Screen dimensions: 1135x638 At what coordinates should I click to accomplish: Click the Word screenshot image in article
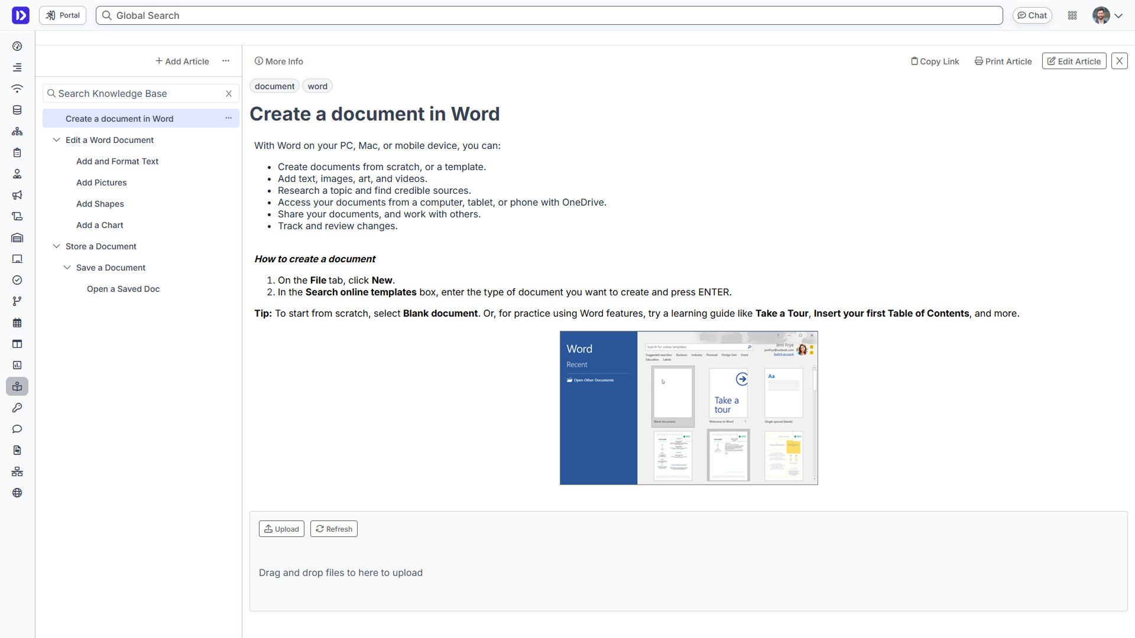[689, 408]
